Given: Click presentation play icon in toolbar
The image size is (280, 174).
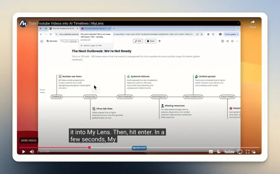Looking at the screenshot, I should pos(222,41).
